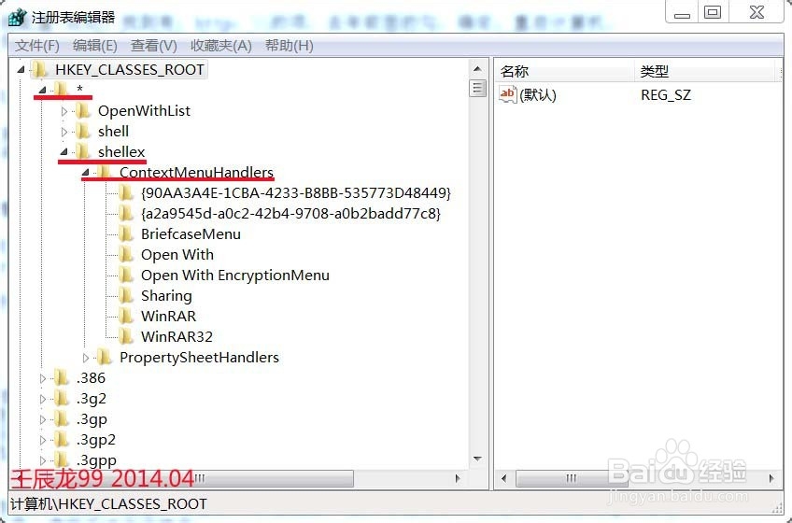Click tree pane scroll up arrow
This screenshot has width=792, height=523.
(x=477, y=69)
